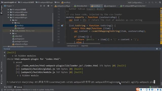162x91 pixels.
Task: Hide the Terminal panel with minus icon
Action: 160,49
